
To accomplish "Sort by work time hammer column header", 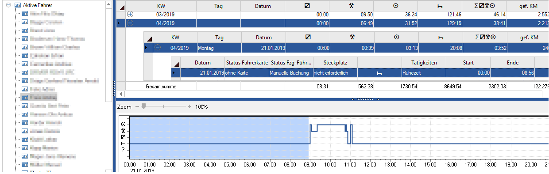I will coord(352,6).
